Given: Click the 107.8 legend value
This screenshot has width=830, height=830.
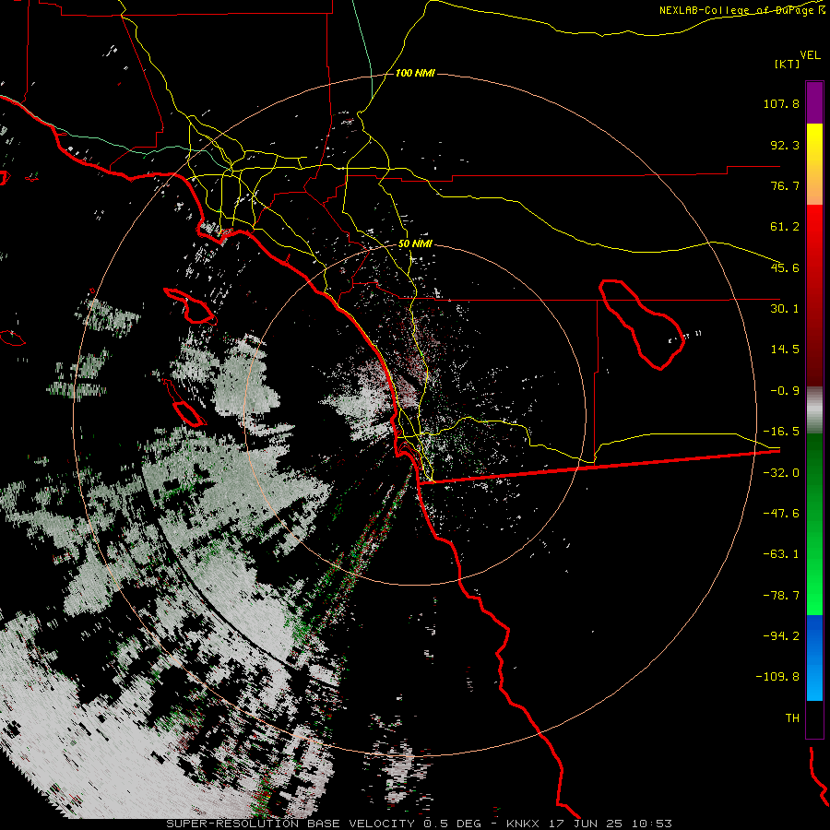Looking at the screenshot, I should coord(781,103).
